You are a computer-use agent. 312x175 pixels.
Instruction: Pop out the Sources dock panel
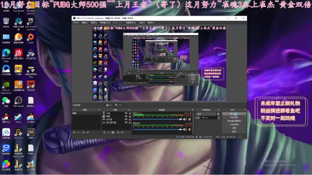129,110
